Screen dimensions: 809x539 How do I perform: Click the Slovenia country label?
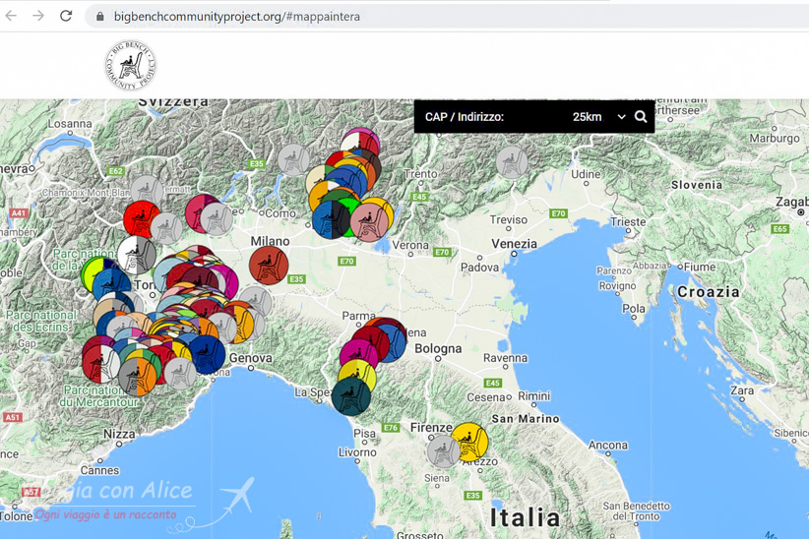[x=697, y=185]
